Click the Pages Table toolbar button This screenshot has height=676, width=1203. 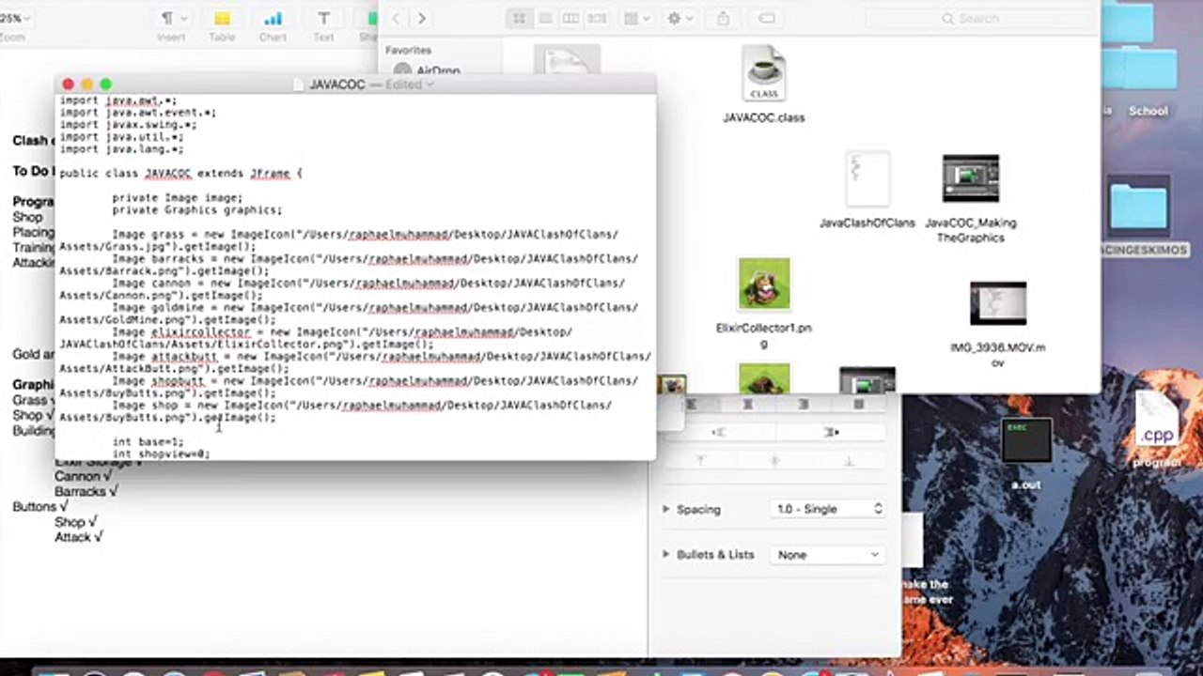[x=222, y=25]
